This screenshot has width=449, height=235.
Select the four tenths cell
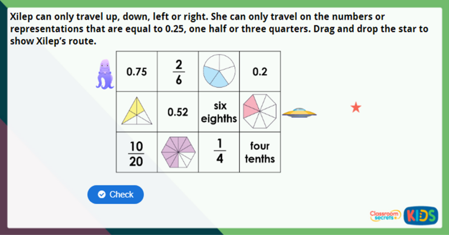click(x=260, y=152)
